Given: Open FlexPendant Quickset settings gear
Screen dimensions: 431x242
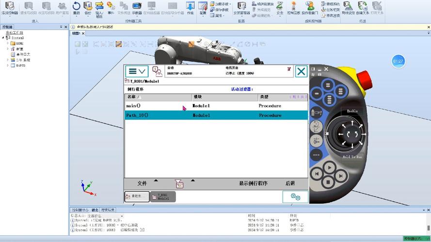Looking at the screenshot, I should 295,197.
